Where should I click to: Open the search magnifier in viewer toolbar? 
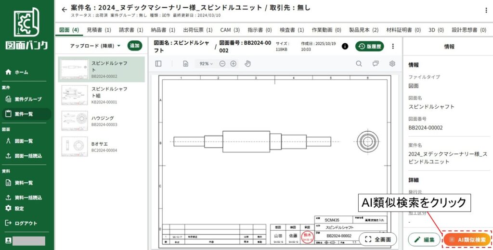(x=359, y=63)
